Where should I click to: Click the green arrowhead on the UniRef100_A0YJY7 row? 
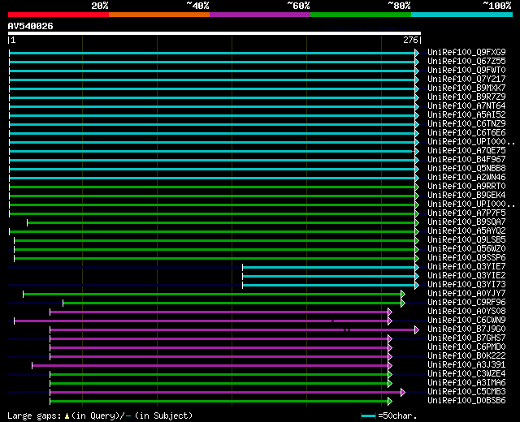[402, 294]
